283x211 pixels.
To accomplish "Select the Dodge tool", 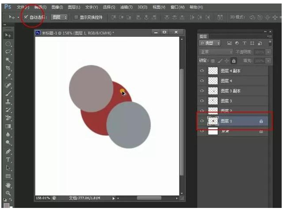I will click(x=8, y=142).
